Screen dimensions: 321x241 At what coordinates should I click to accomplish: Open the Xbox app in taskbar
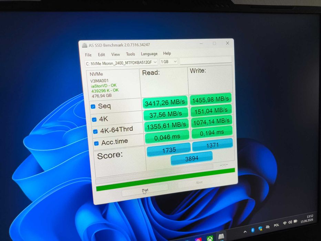coord(210,239)
